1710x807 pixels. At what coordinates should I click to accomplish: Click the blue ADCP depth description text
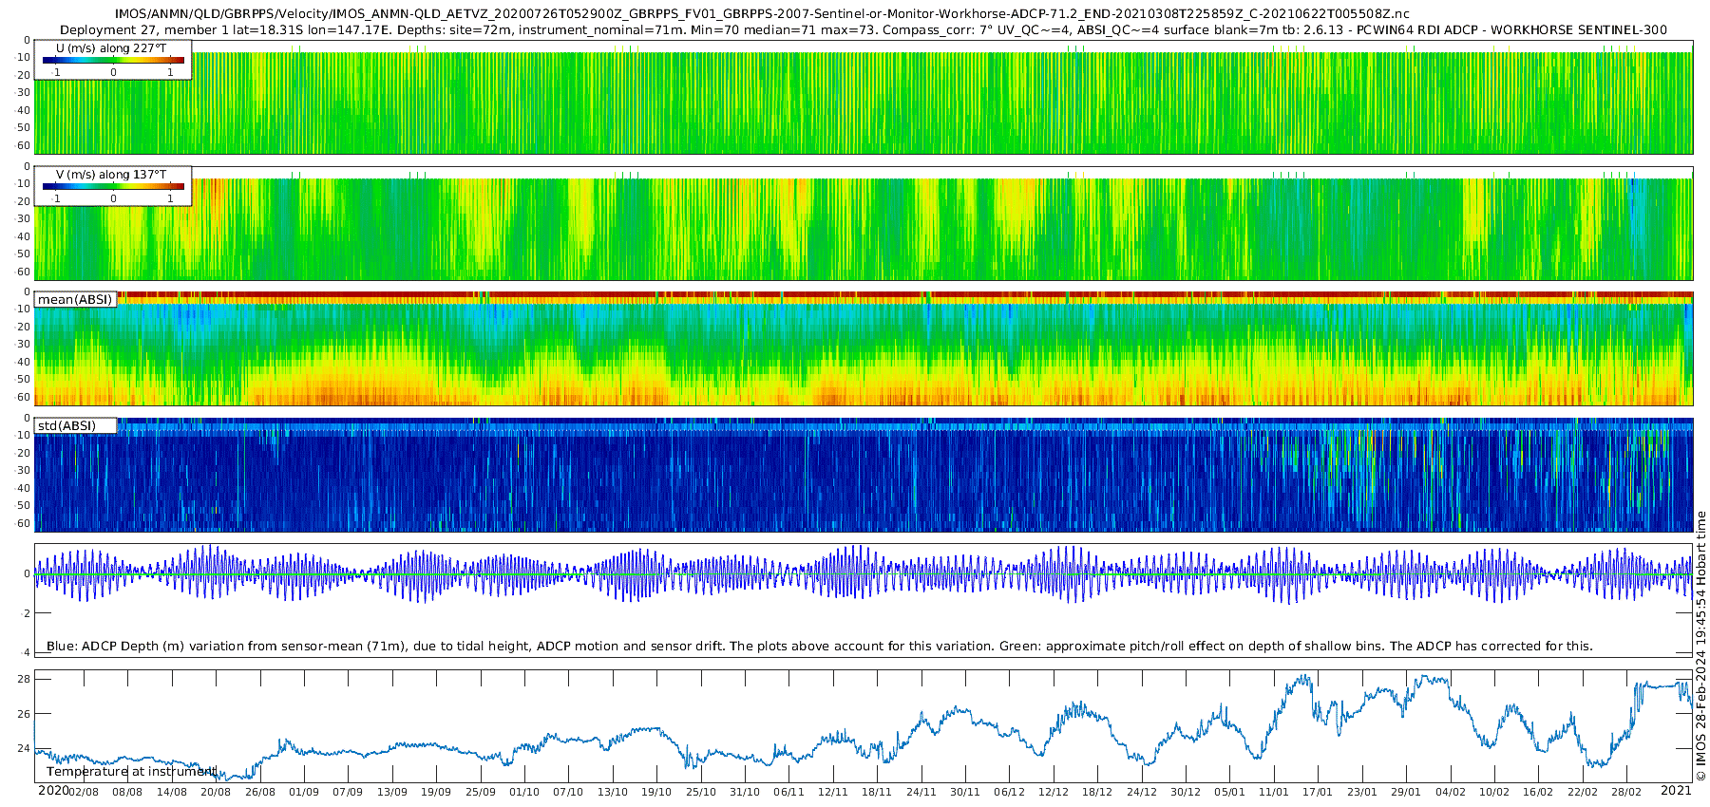(x=820, y=646)
